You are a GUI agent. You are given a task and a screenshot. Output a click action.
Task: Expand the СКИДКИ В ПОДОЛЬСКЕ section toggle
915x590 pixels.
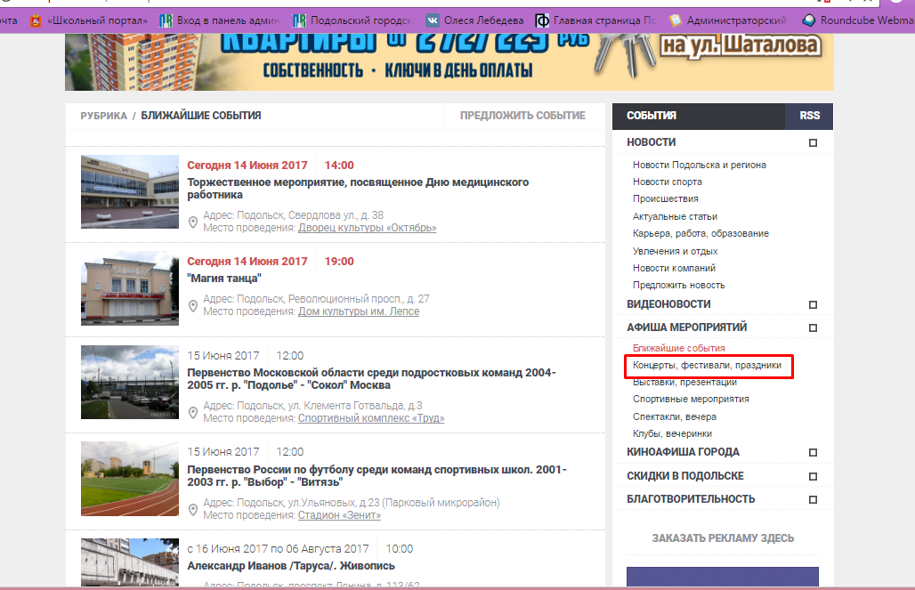(x=813, y=476)
